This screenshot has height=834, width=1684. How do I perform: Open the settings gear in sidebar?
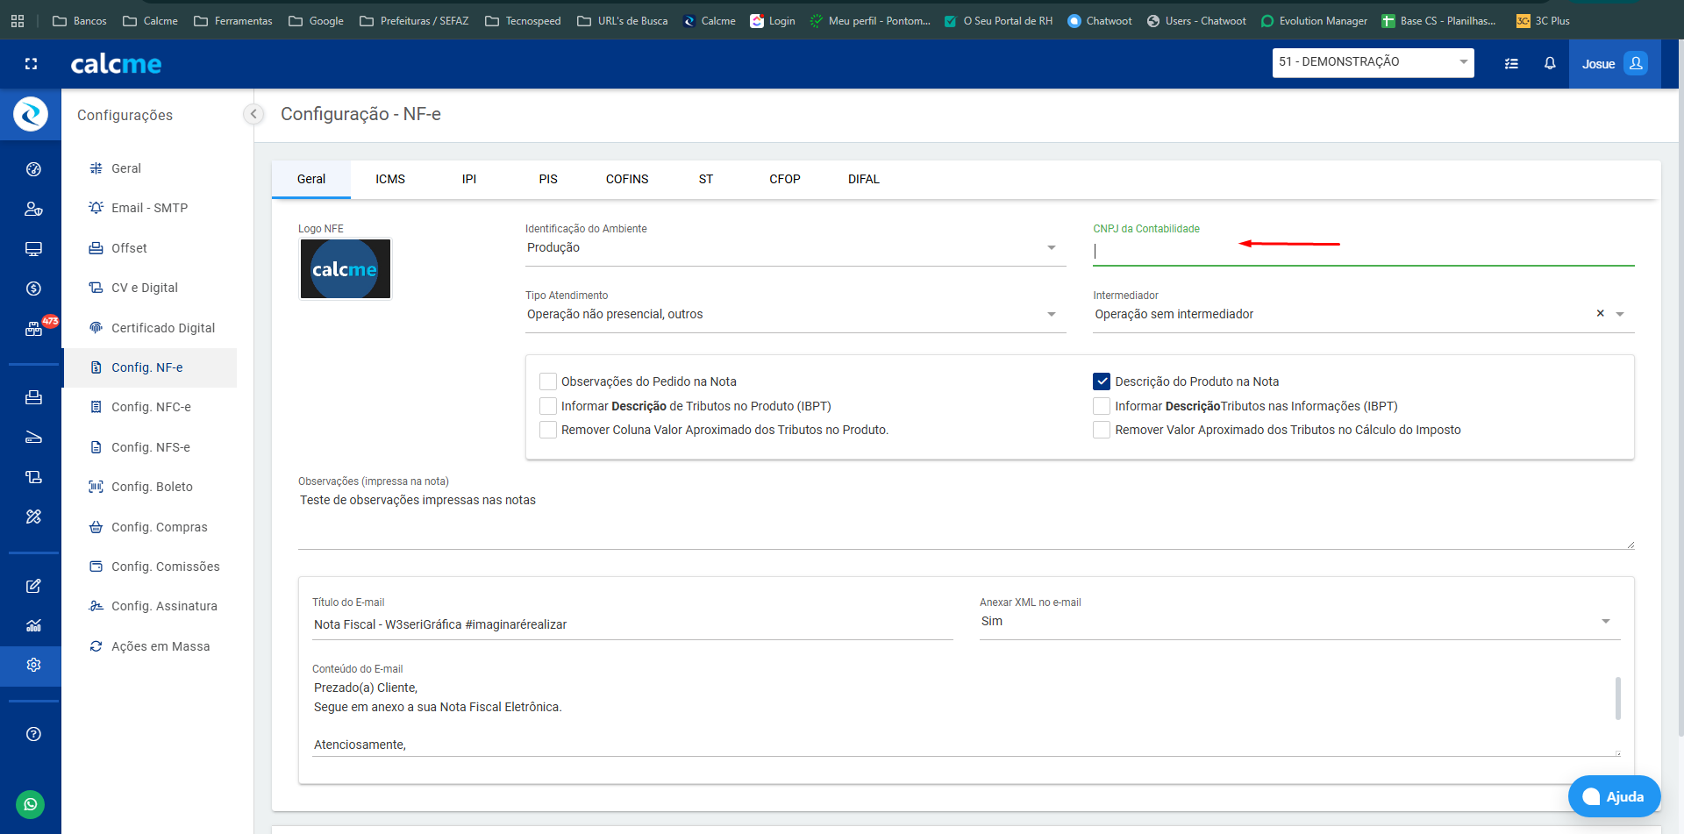coord(33,665)
